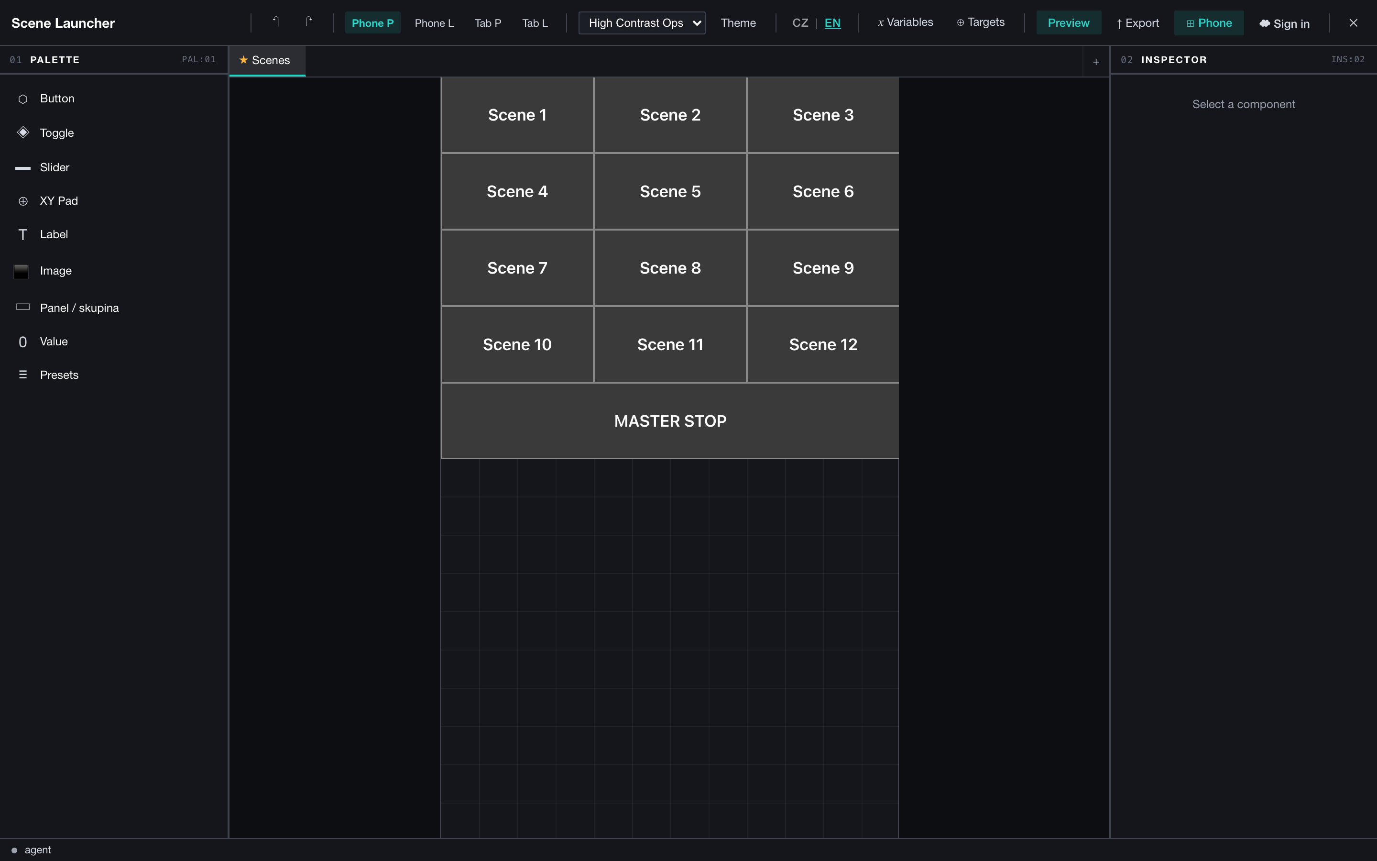Select the Scene 8 button on canvas
Viewport: 1377px width, 861px height.
coord(670,268)
